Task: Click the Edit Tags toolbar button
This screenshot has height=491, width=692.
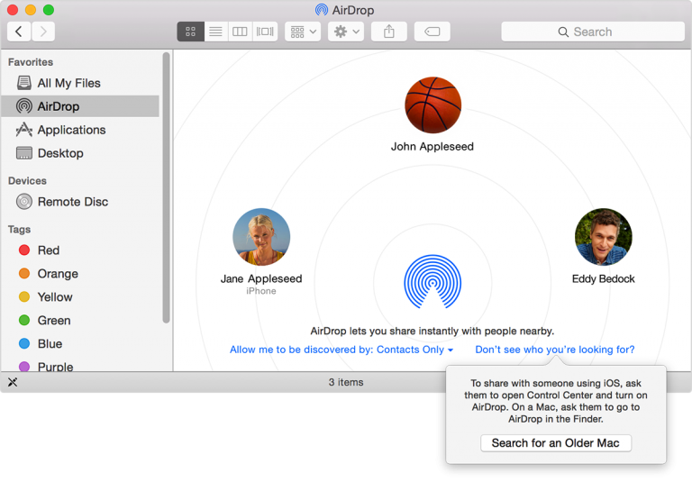Action: (x=432, y=32)
